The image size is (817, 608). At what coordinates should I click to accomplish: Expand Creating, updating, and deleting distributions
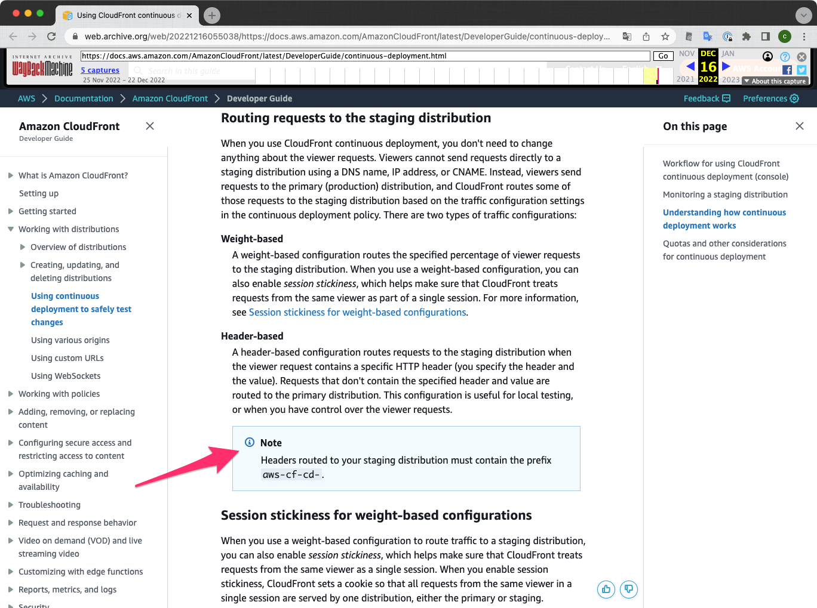pyautogui.click(x=23, y=265)
